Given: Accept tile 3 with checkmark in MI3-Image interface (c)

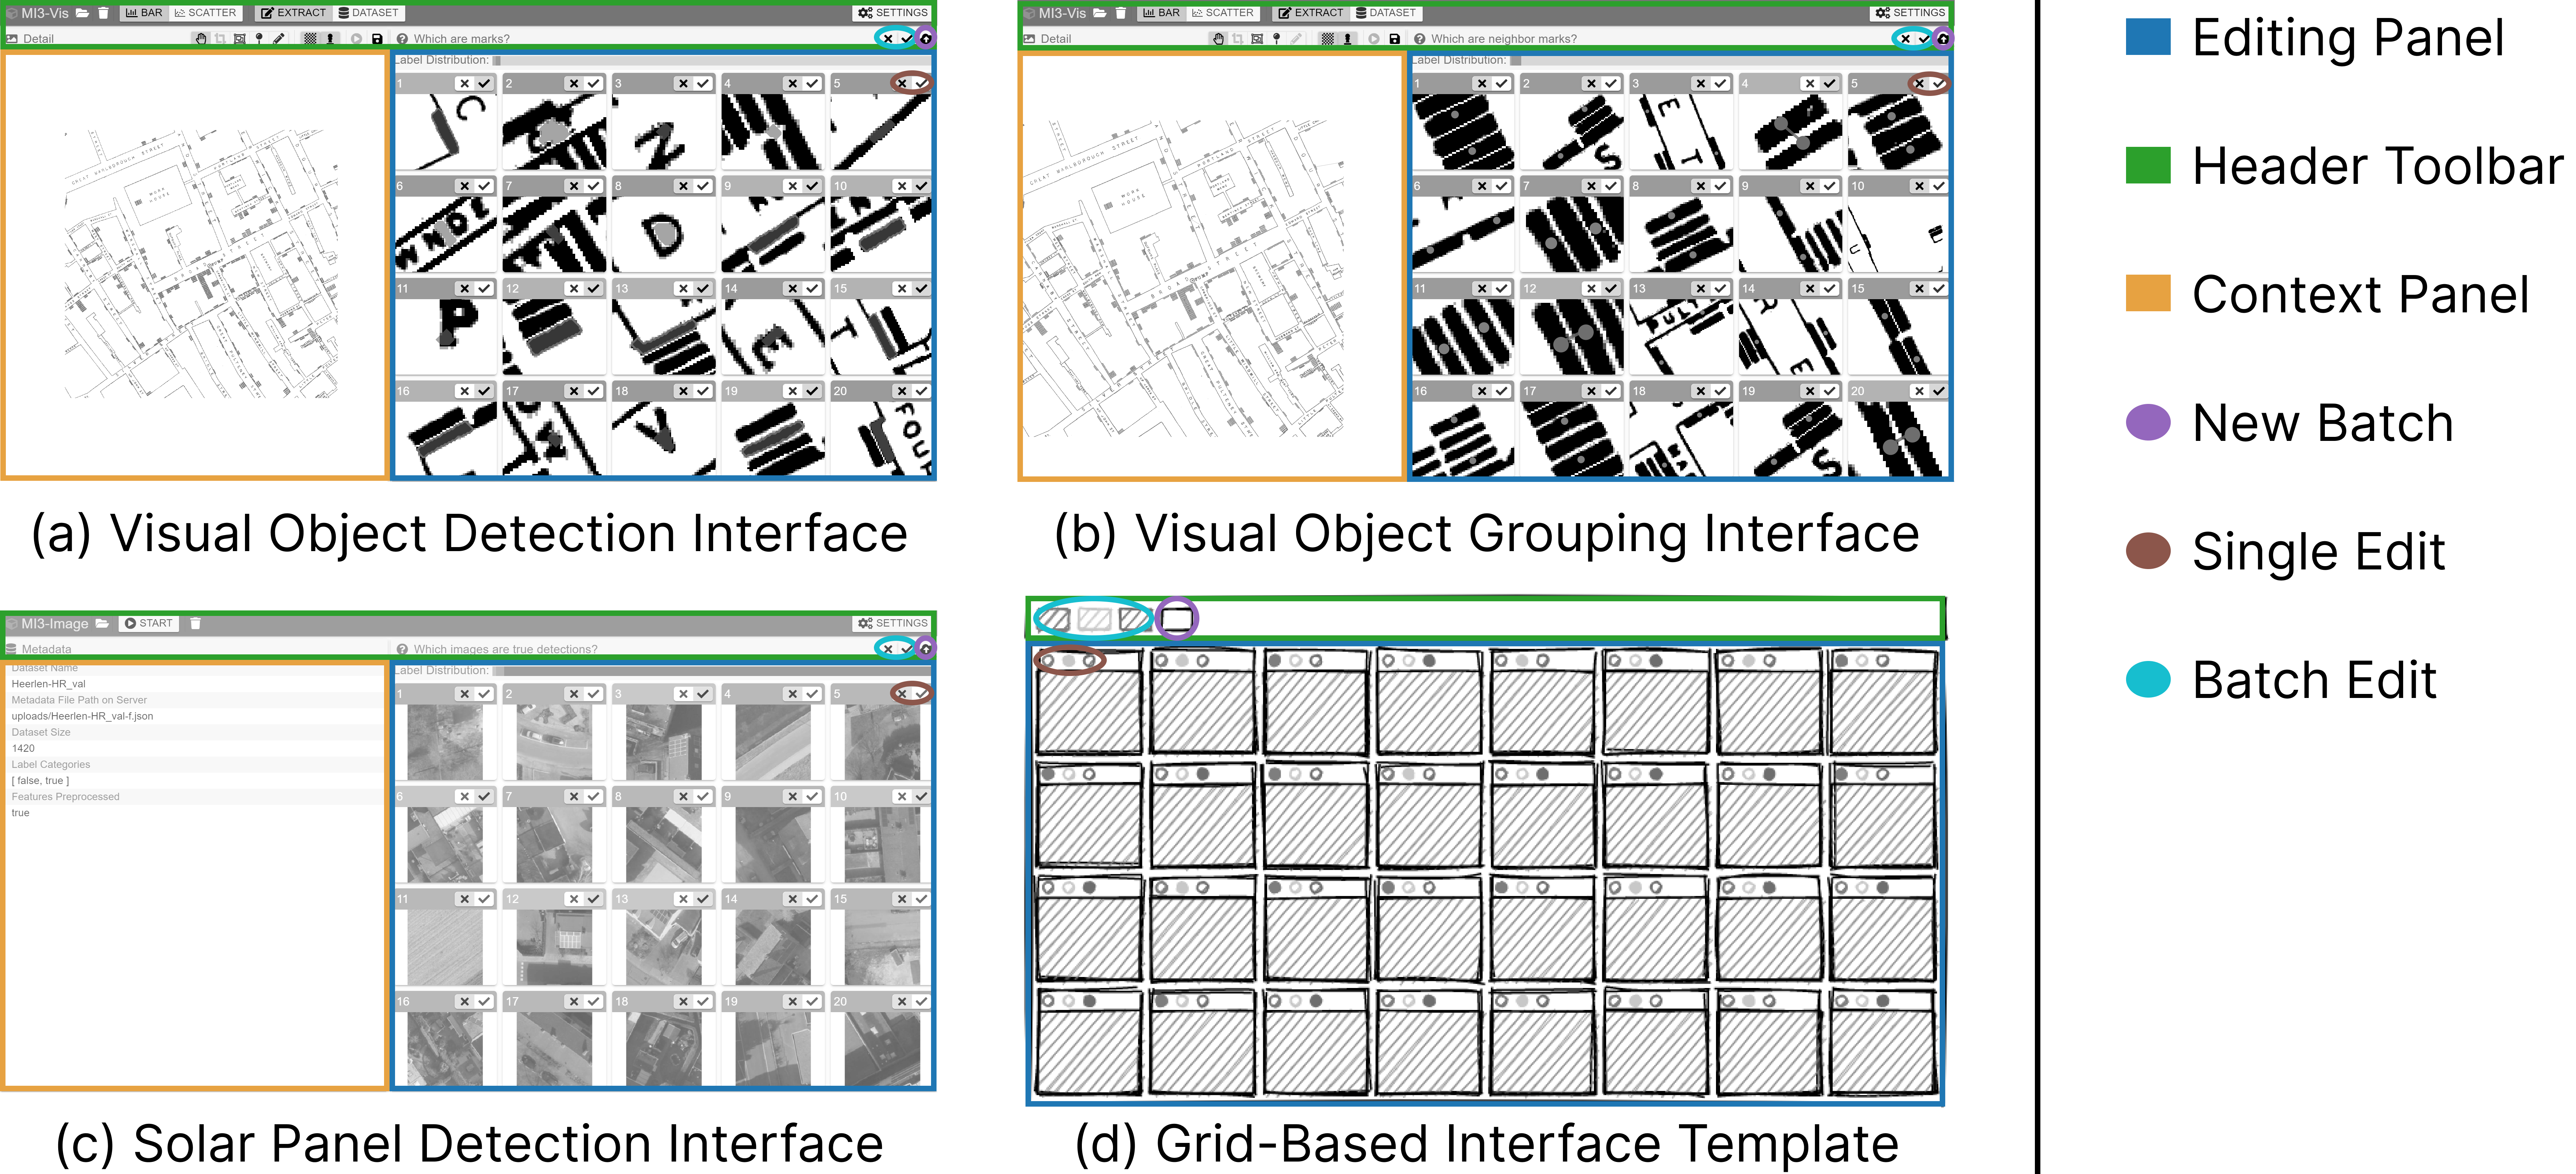Looking at the screenshot, I should [x=703, y=694].
